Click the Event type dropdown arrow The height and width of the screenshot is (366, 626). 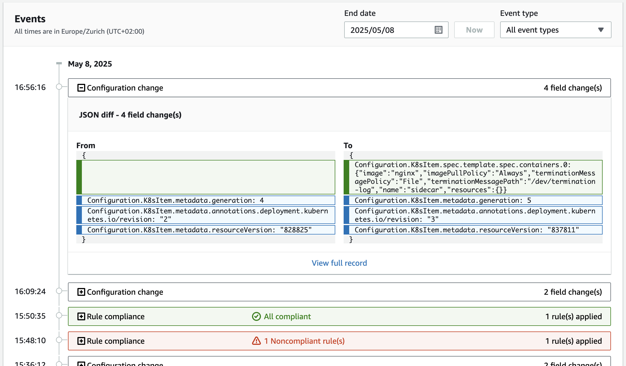coord(601,30)
